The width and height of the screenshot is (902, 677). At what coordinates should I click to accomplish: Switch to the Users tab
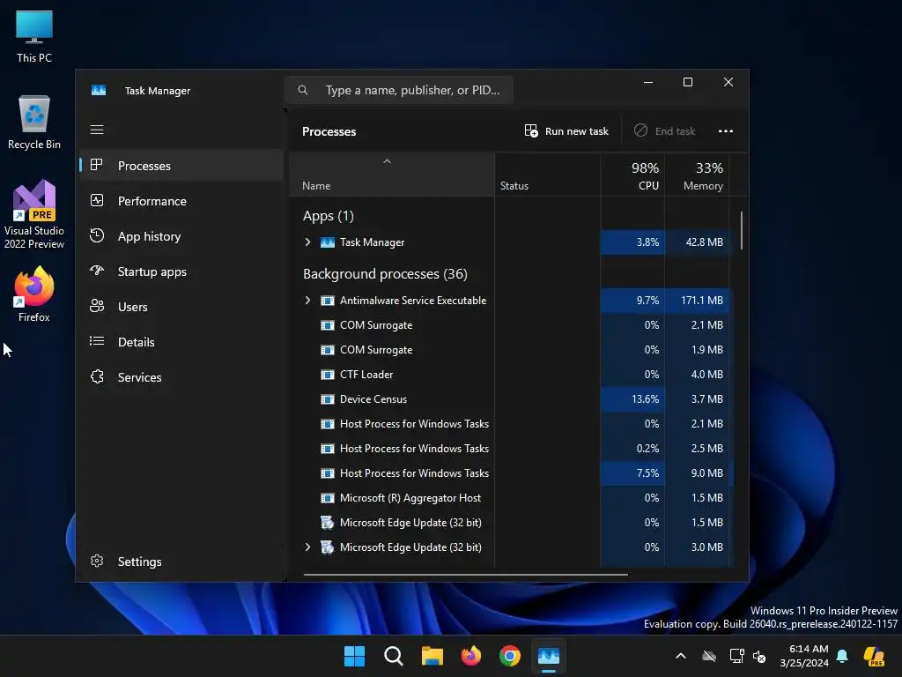pyautogui.click(x=181, y=307)
